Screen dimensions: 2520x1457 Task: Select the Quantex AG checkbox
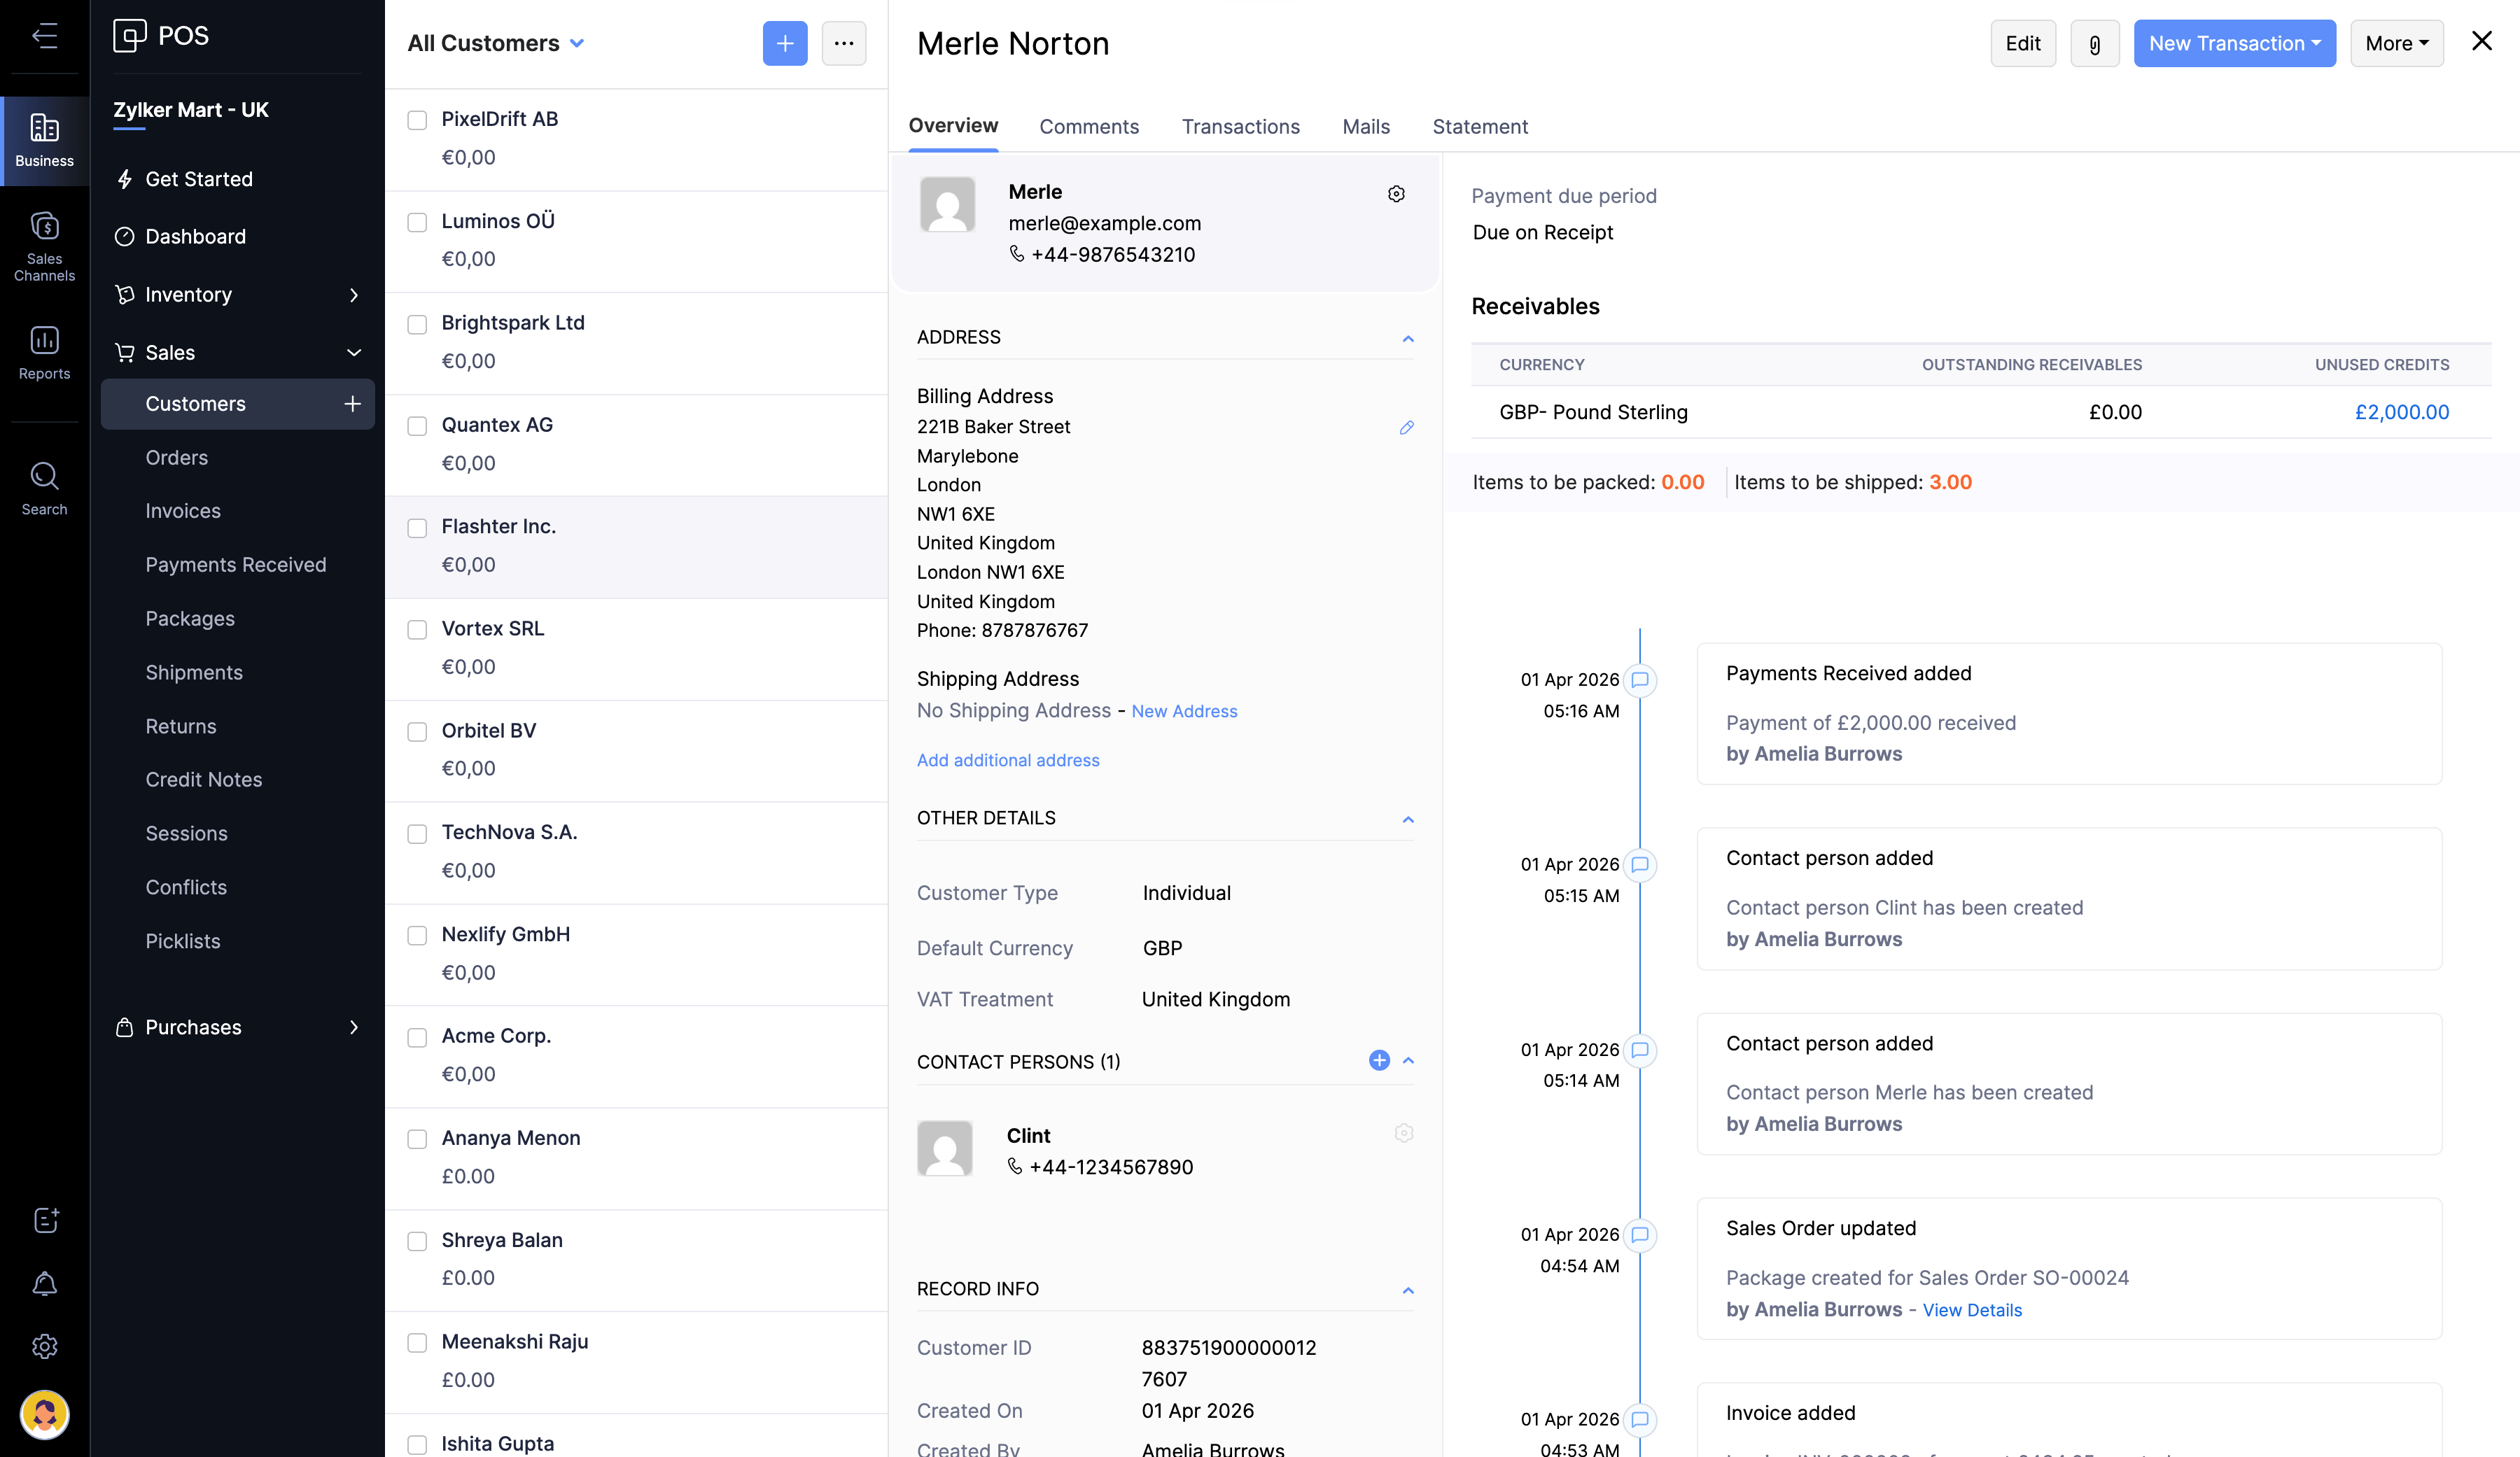417,426
